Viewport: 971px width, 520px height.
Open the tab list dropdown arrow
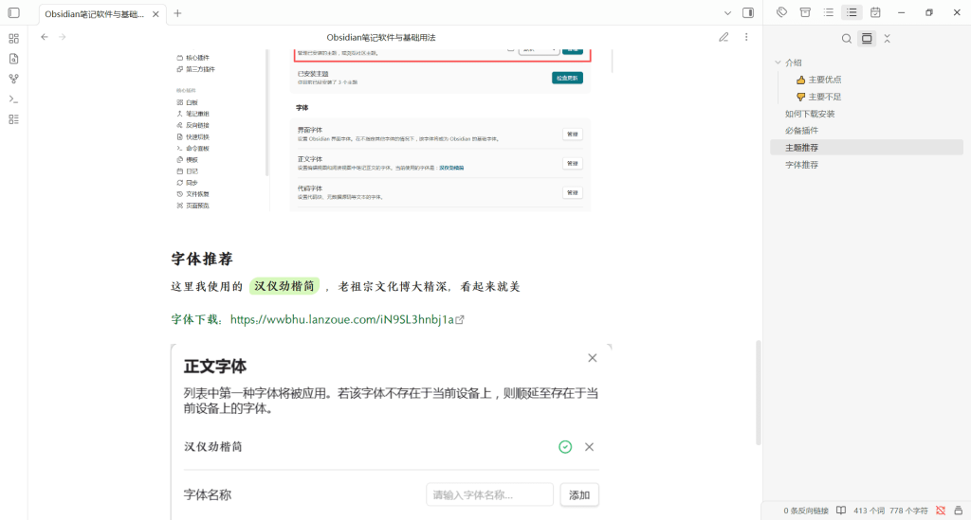pos(727,13)
